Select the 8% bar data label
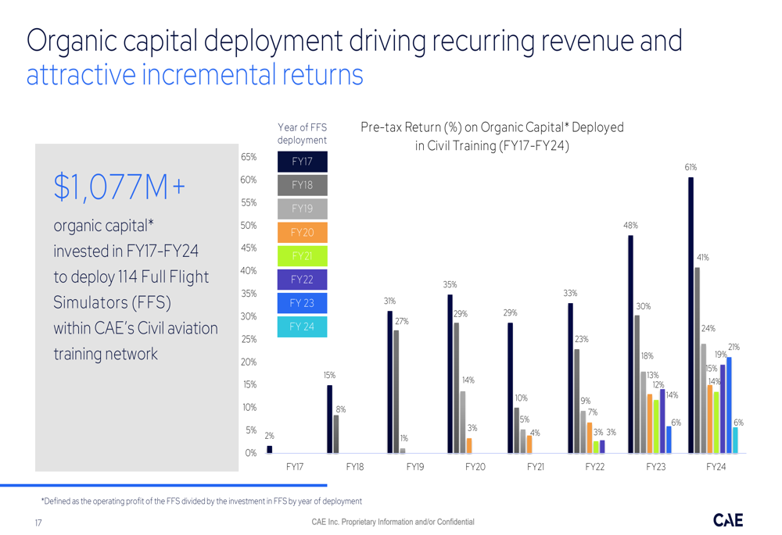This screenshot has height=535, width=782. point(341,409)
